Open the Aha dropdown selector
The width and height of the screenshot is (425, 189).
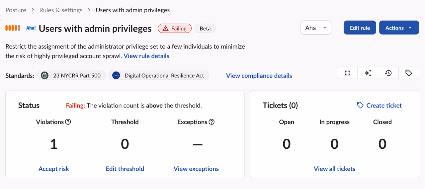coord(316,28)
